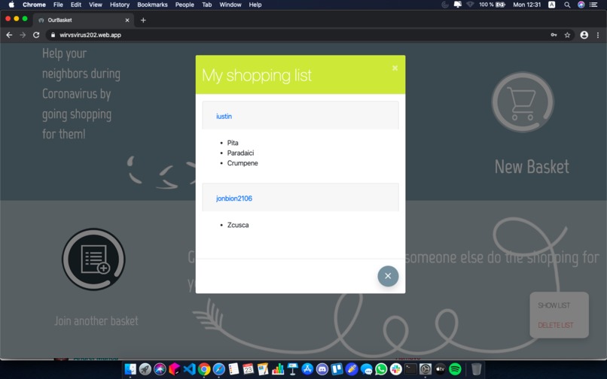This screenshot has width=607, height=379.
Task: Click the battery 100 % status indicator
Action: [492, 5]
